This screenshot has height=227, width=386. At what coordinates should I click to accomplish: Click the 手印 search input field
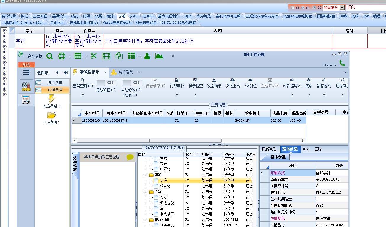[x=366, y=8]
